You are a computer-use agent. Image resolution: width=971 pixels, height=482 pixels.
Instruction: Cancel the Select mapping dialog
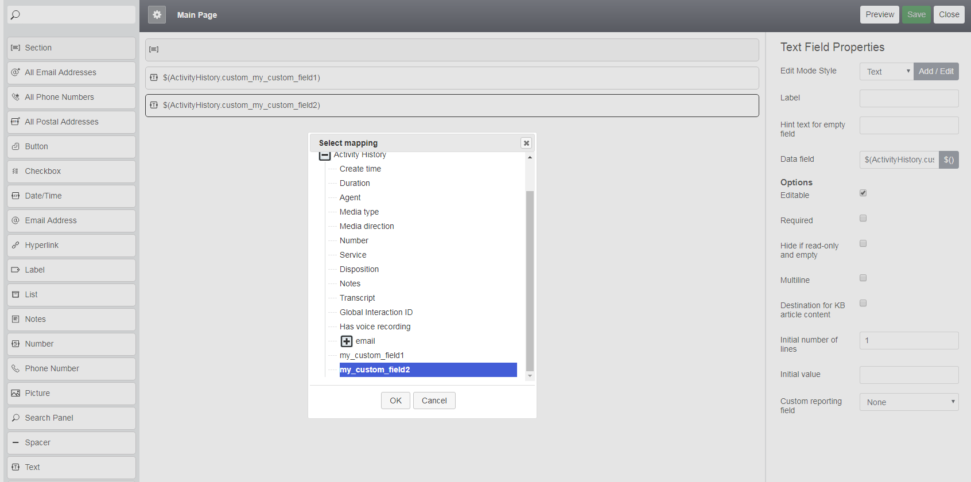pos(434,401)
